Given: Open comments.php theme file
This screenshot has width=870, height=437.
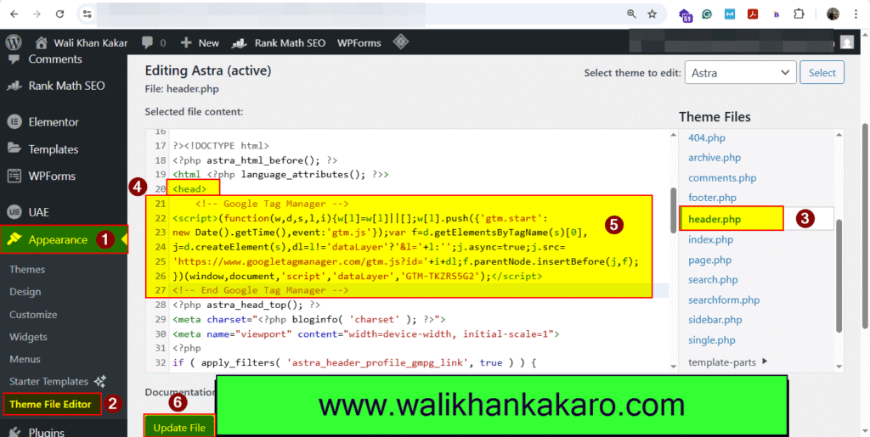Looking at the screenshot, I should pyautogui.click(x=722, y=178).
